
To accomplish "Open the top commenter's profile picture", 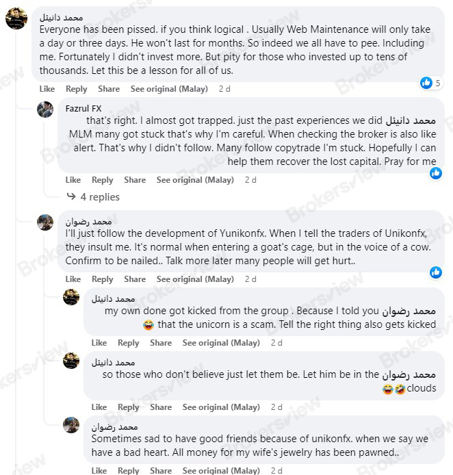I will pos(16,18).
